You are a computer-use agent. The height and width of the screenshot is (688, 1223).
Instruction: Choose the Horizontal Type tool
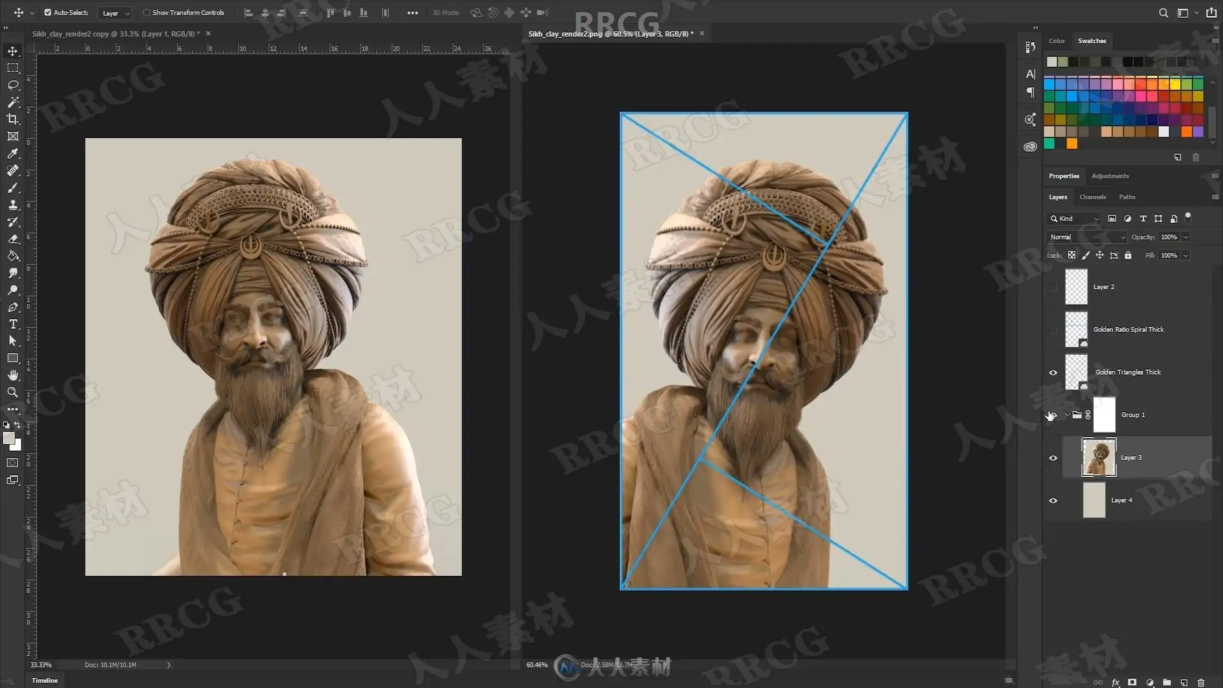pos(13,324)
